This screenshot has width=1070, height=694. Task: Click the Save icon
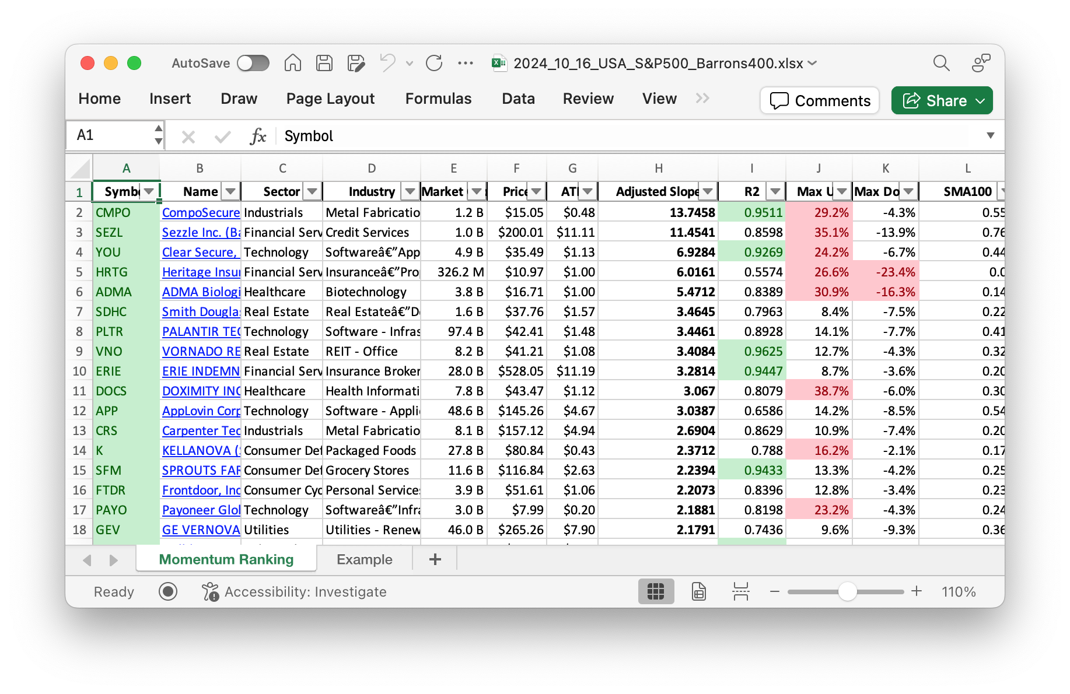(324, 63)
